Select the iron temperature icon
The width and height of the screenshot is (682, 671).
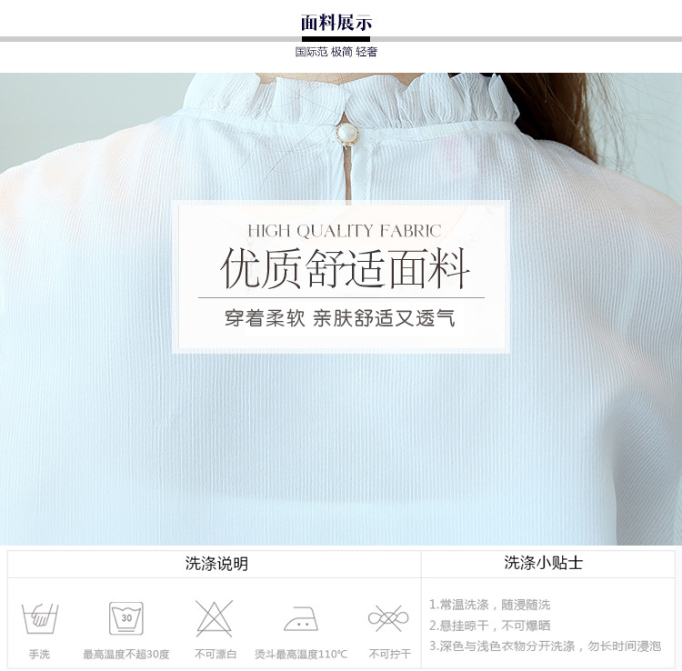coord(301,618)
